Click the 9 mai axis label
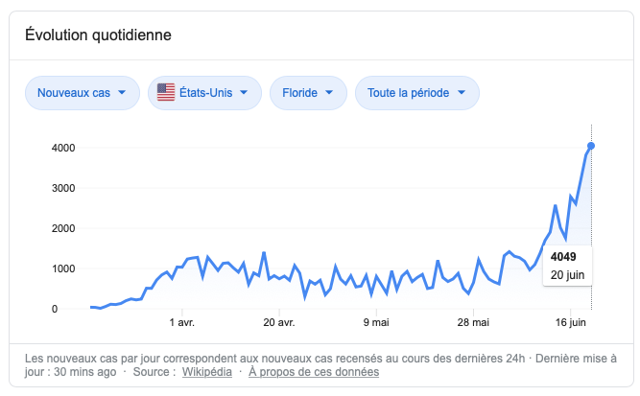Image resolution: width=640 pixels, height=396 pixels. (x=376, y=323)
